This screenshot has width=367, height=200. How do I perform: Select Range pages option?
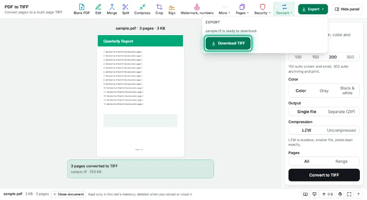coord(341,161)
